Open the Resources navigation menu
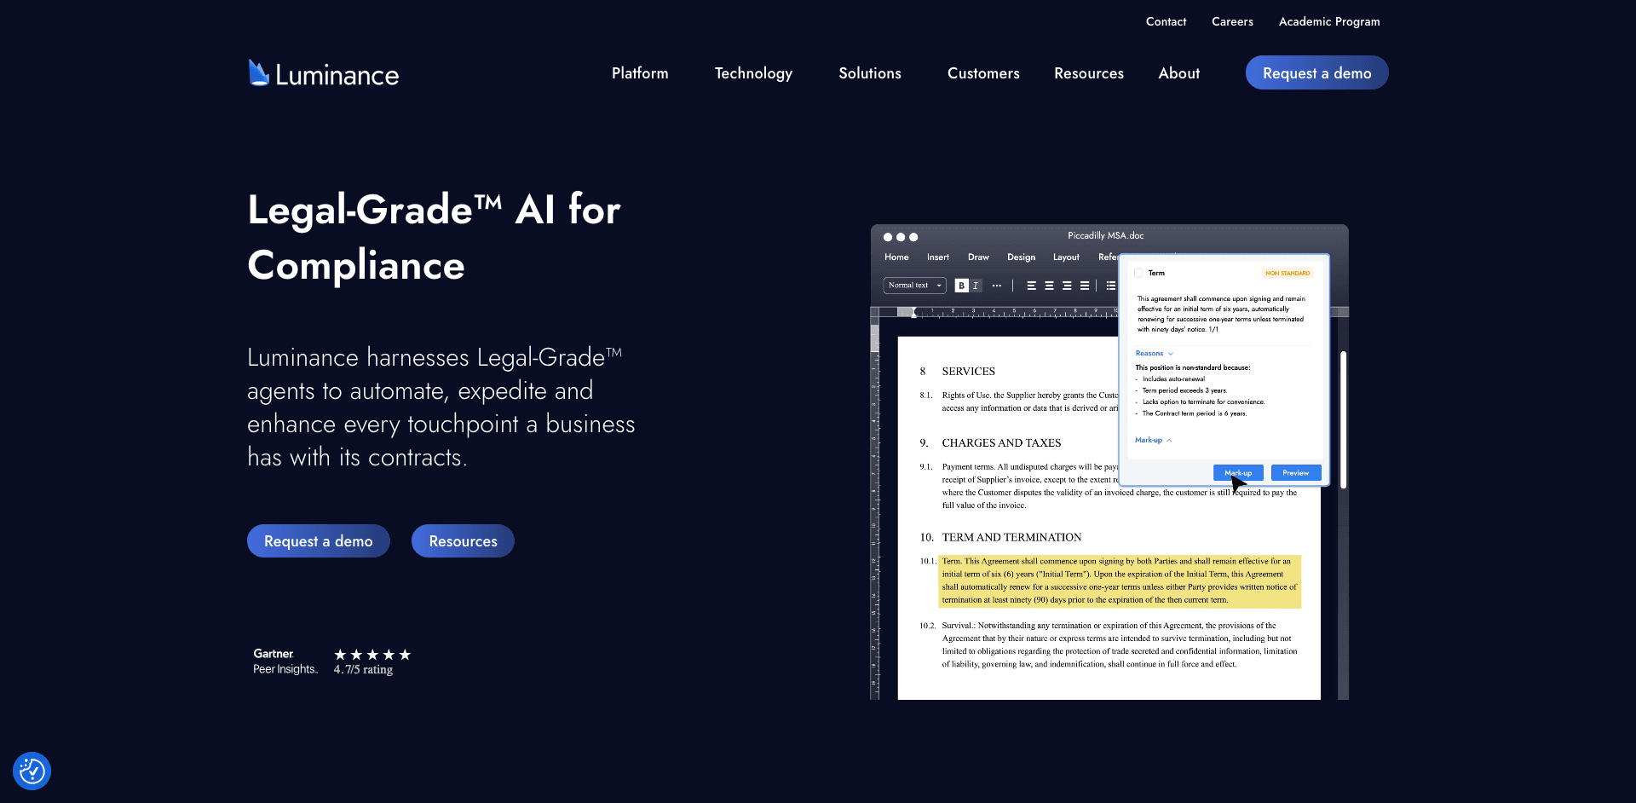 1089,73
